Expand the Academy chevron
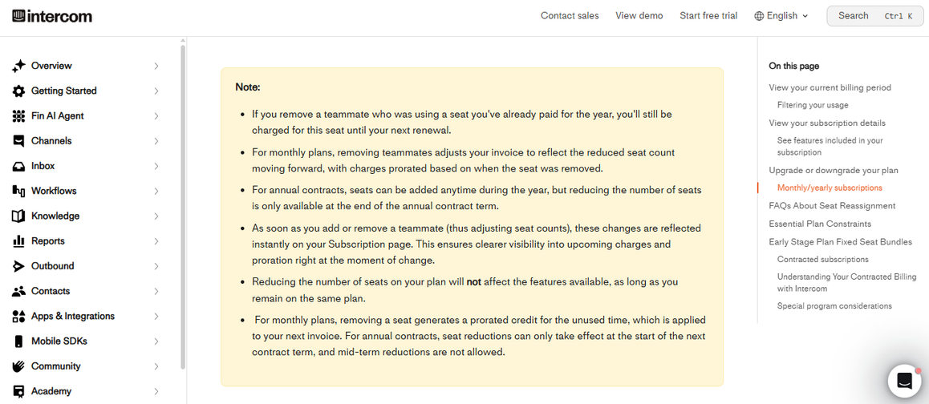 pyautogui.click(x=156, y=391)
